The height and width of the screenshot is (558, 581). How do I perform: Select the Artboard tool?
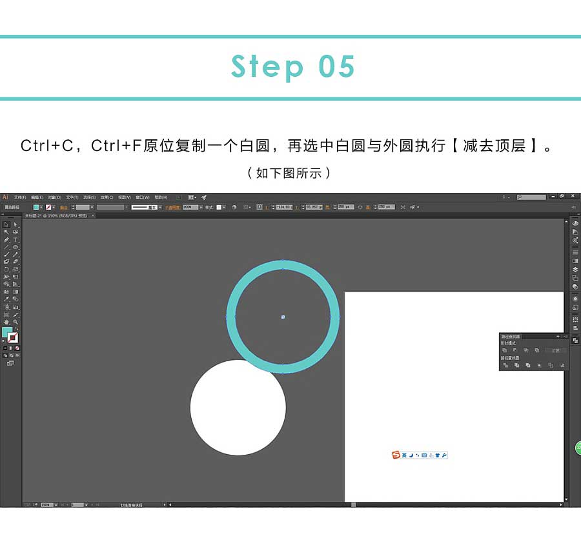coord(6,314)
